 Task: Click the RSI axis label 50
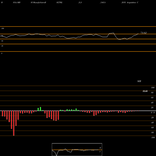tap(2, 41)
